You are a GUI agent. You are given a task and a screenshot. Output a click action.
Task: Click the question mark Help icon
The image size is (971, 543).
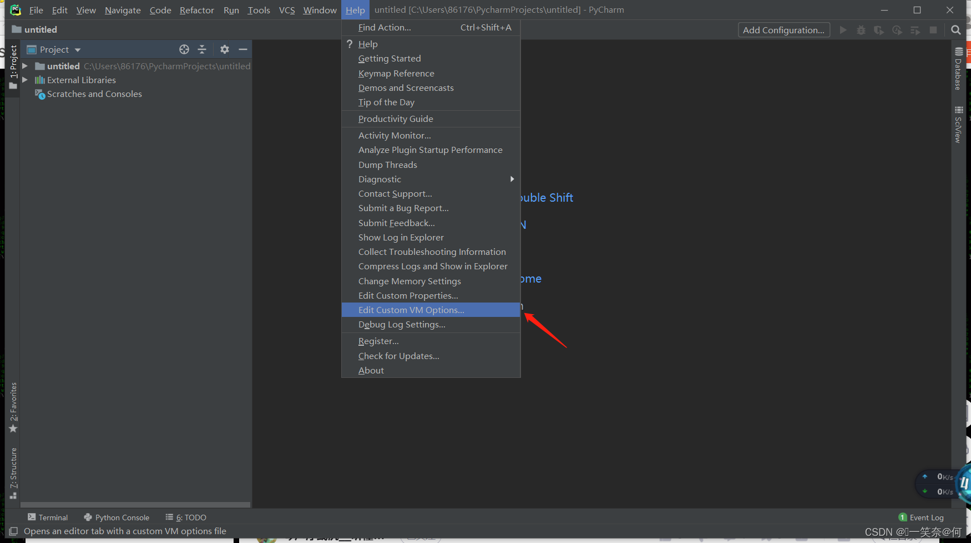click(350, 44)
